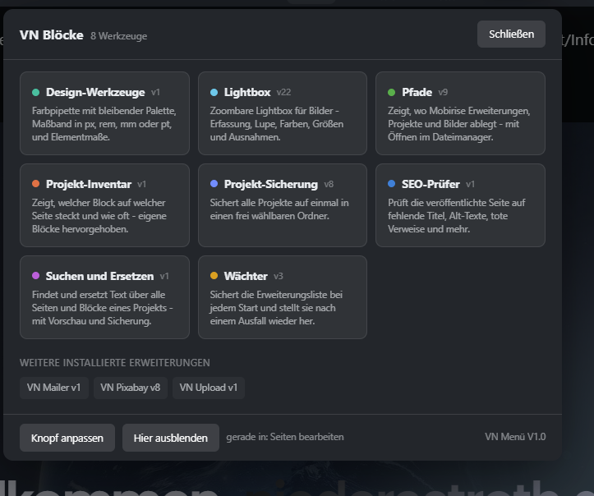
Task: Click the orange dot beside Projekt-Inventar
Action: [x=36, y=184]
